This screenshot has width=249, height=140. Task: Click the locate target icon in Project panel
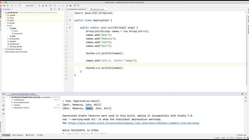click(x=51, y=9)
